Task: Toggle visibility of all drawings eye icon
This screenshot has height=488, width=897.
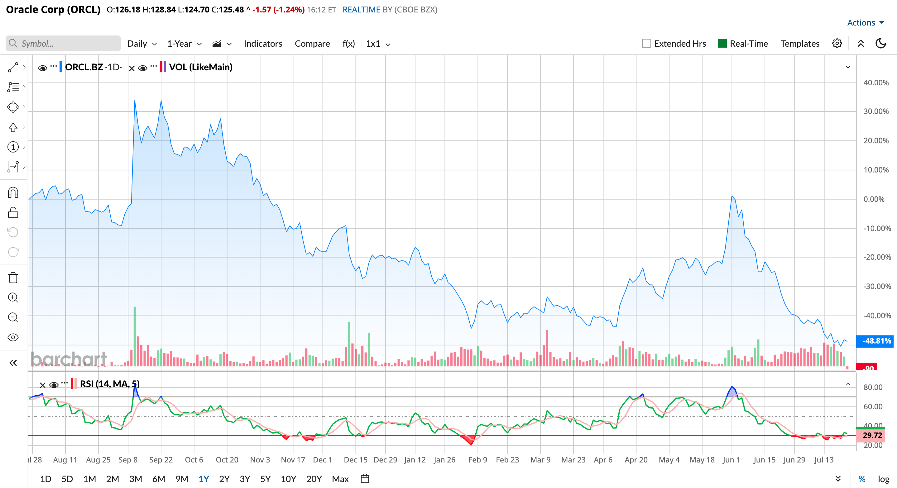Action: point(13,337)
